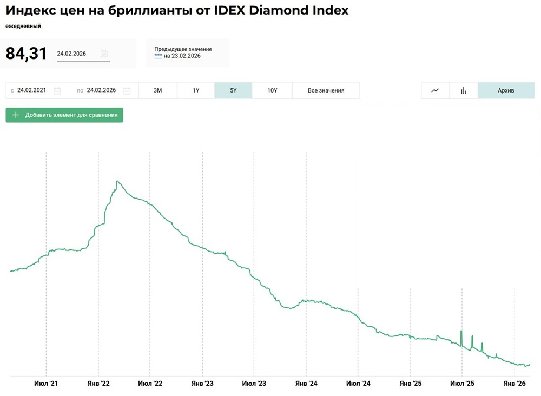Click the tall price spike at Июл '25
Screen dimensions: 541x396
coord(461,331)
